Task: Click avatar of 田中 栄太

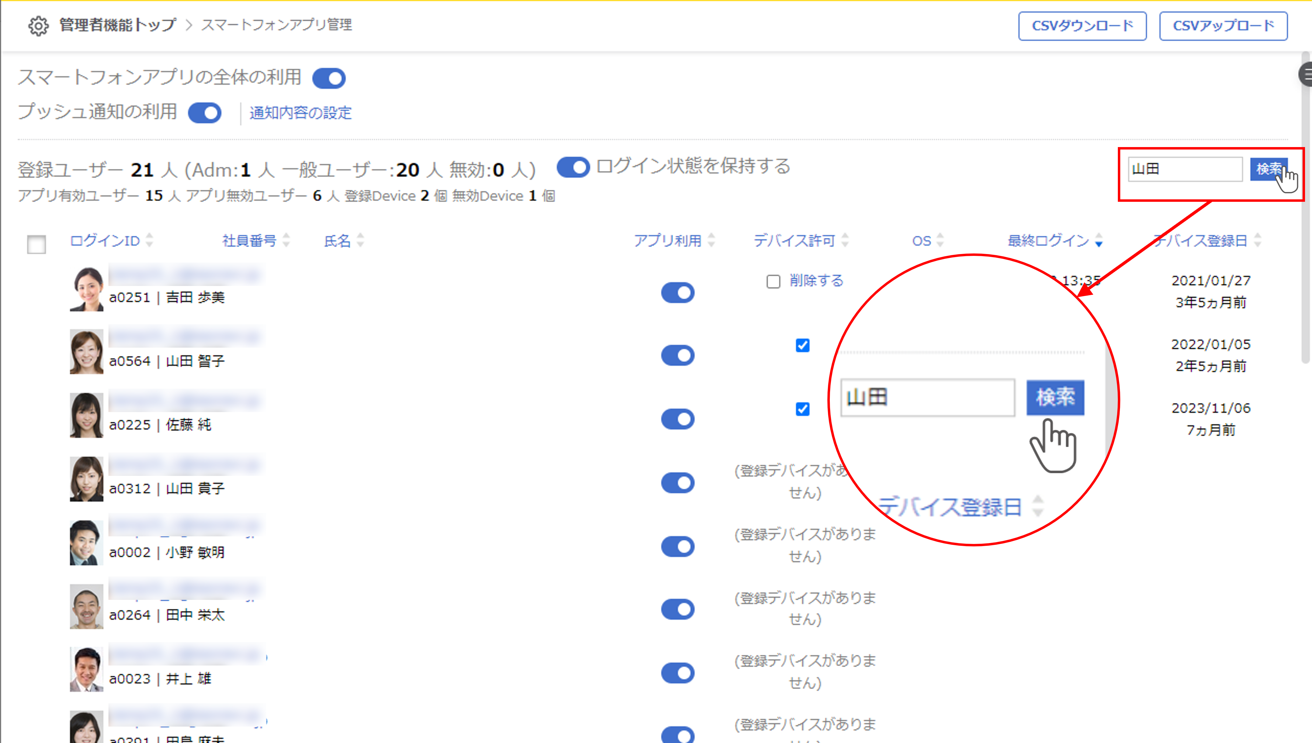Action: [x=86, y=607]
